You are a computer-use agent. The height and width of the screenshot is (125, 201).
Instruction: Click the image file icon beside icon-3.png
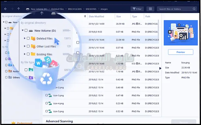pyautogui.click(x=50, y=96)
